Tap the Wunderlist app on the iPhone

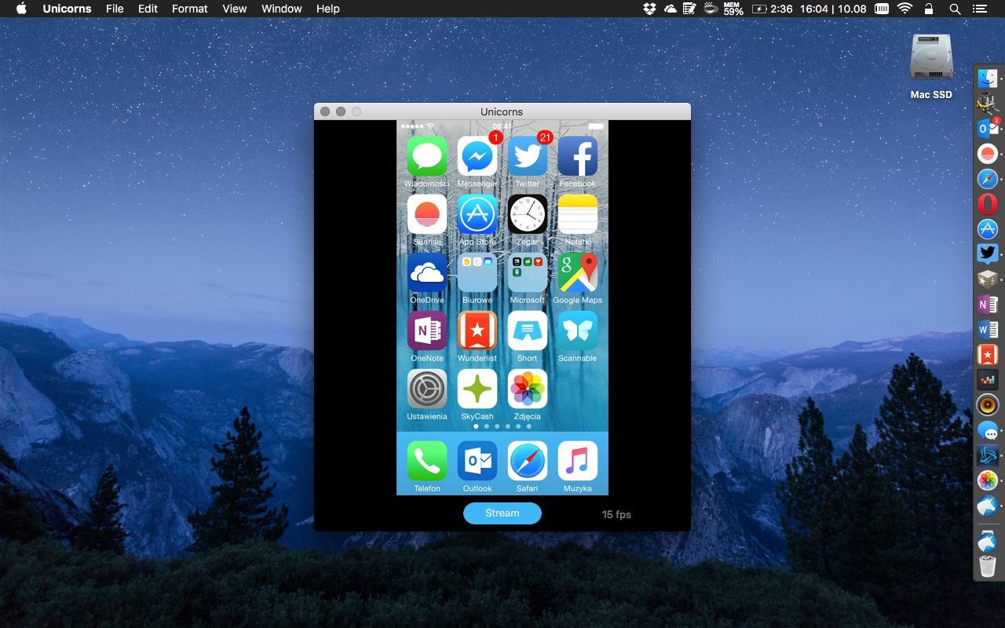tap(477, 330)
